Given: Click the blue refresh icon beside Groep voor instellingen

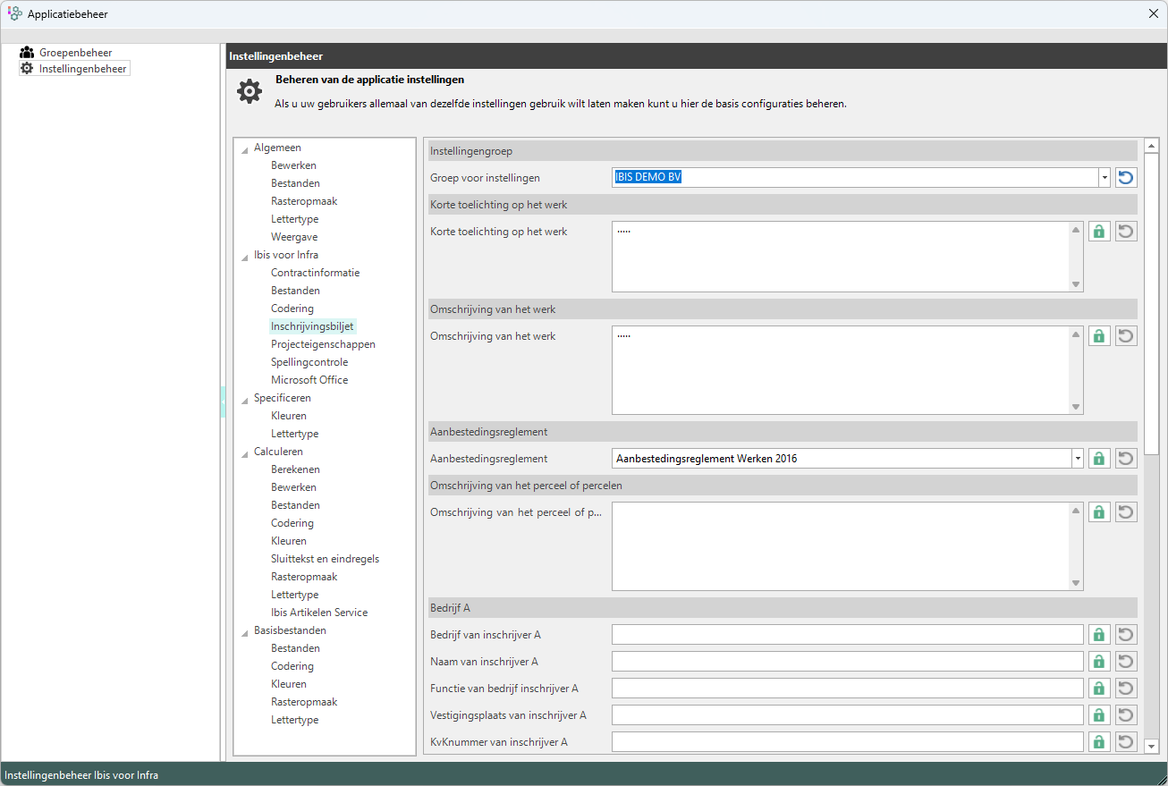Looking at the screenshot, I should click(1126, 178).
